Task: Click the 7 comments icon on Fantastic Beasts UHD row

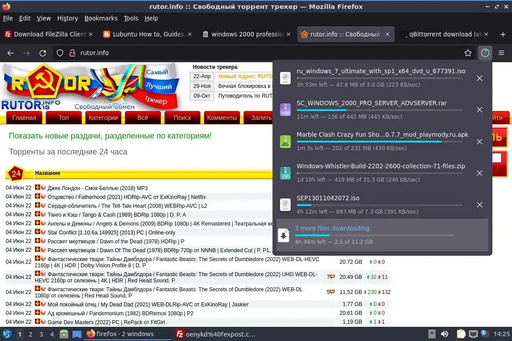Action: coord(331,277)
